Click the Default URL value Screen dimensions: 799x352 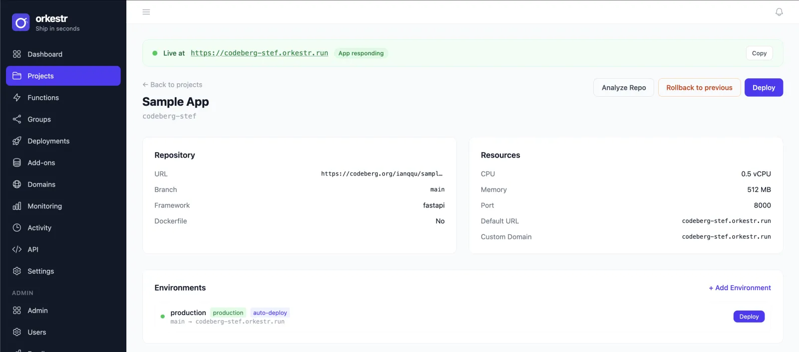coord(727,221)
